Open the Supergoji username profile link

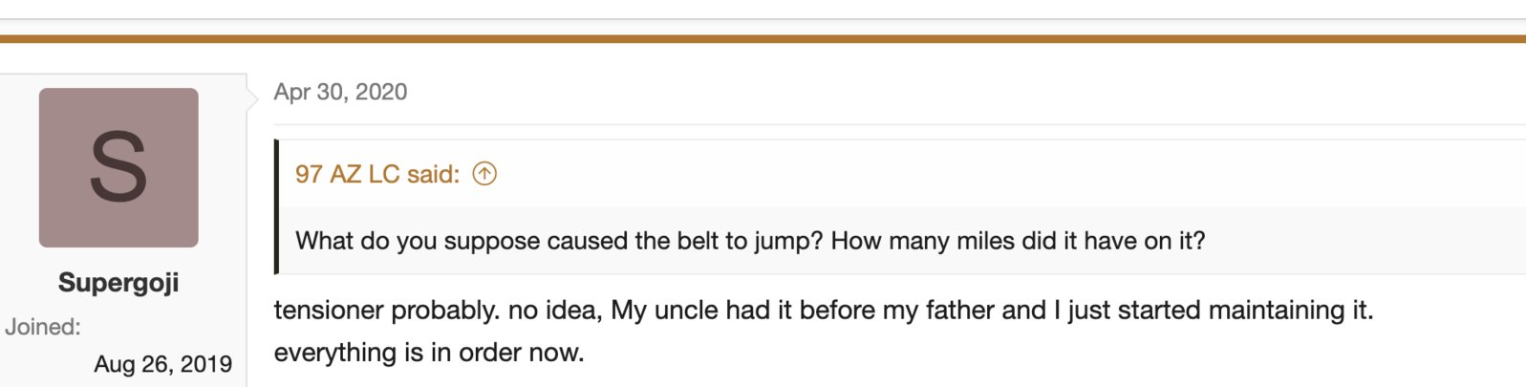pos(118,283)
